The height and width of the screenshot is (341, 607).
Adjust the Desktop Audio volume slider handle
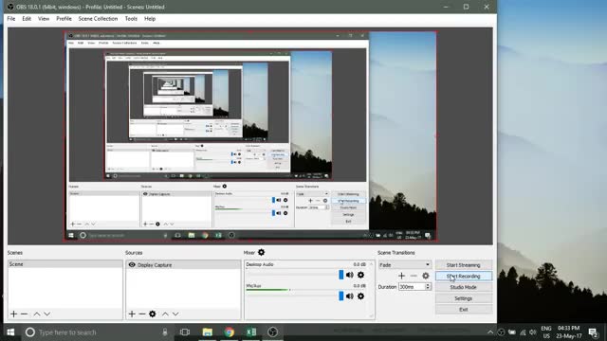341,275
